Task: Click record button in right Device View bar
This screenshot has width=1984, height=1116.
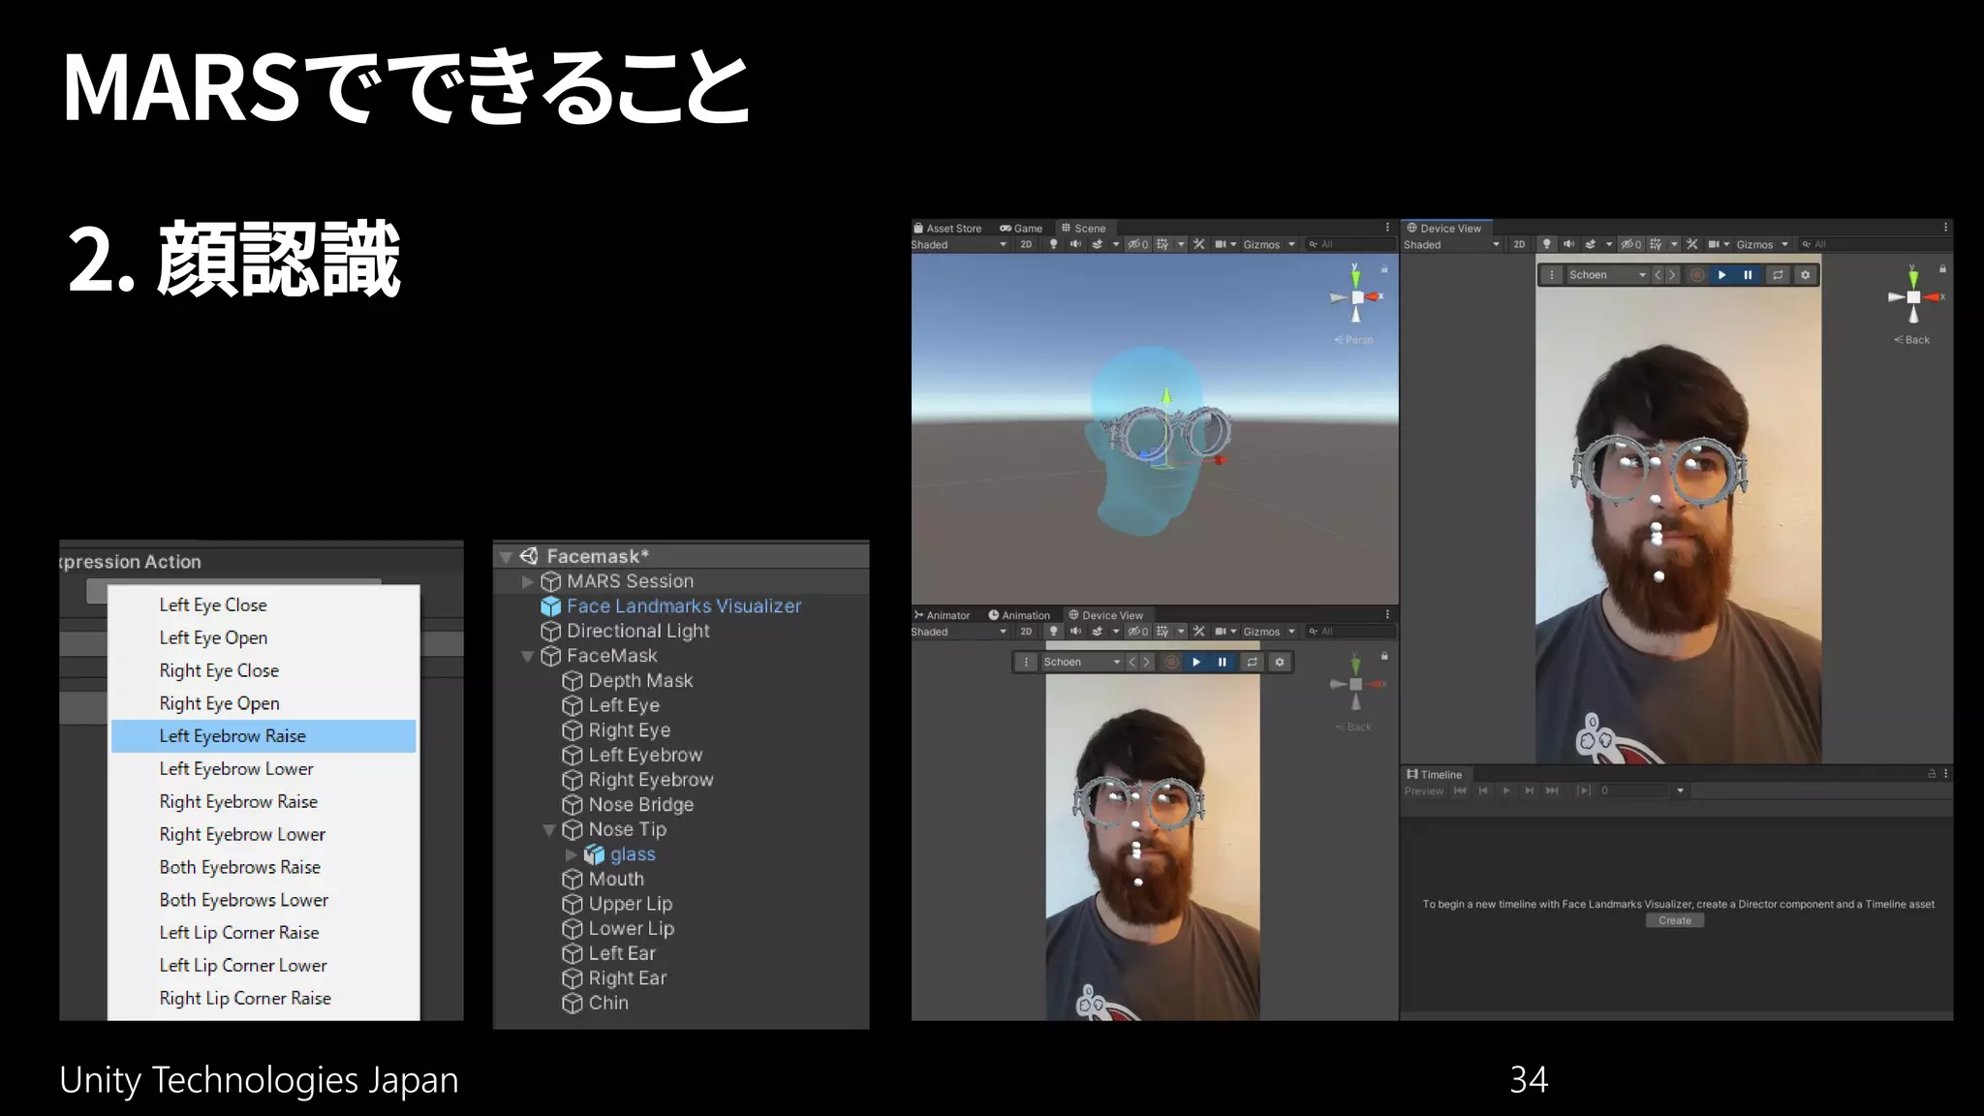Action: tap(1696, 275)
